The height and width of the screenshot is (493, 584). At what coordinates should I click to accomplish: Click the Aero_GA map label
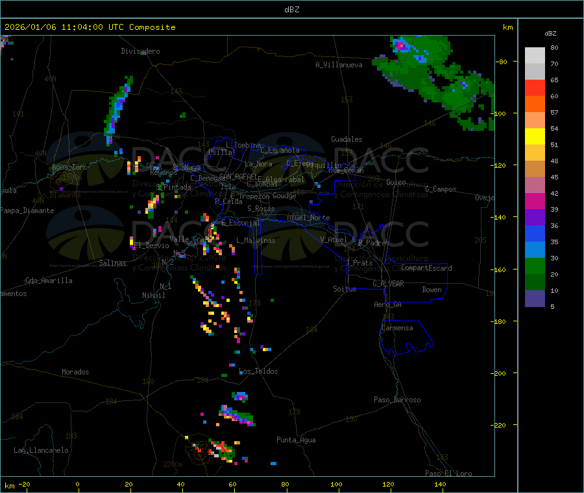tap(387, 305)
